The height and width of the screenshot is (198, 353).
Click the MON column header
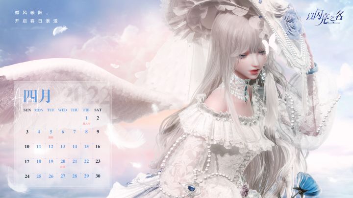(x=39, y=110)
